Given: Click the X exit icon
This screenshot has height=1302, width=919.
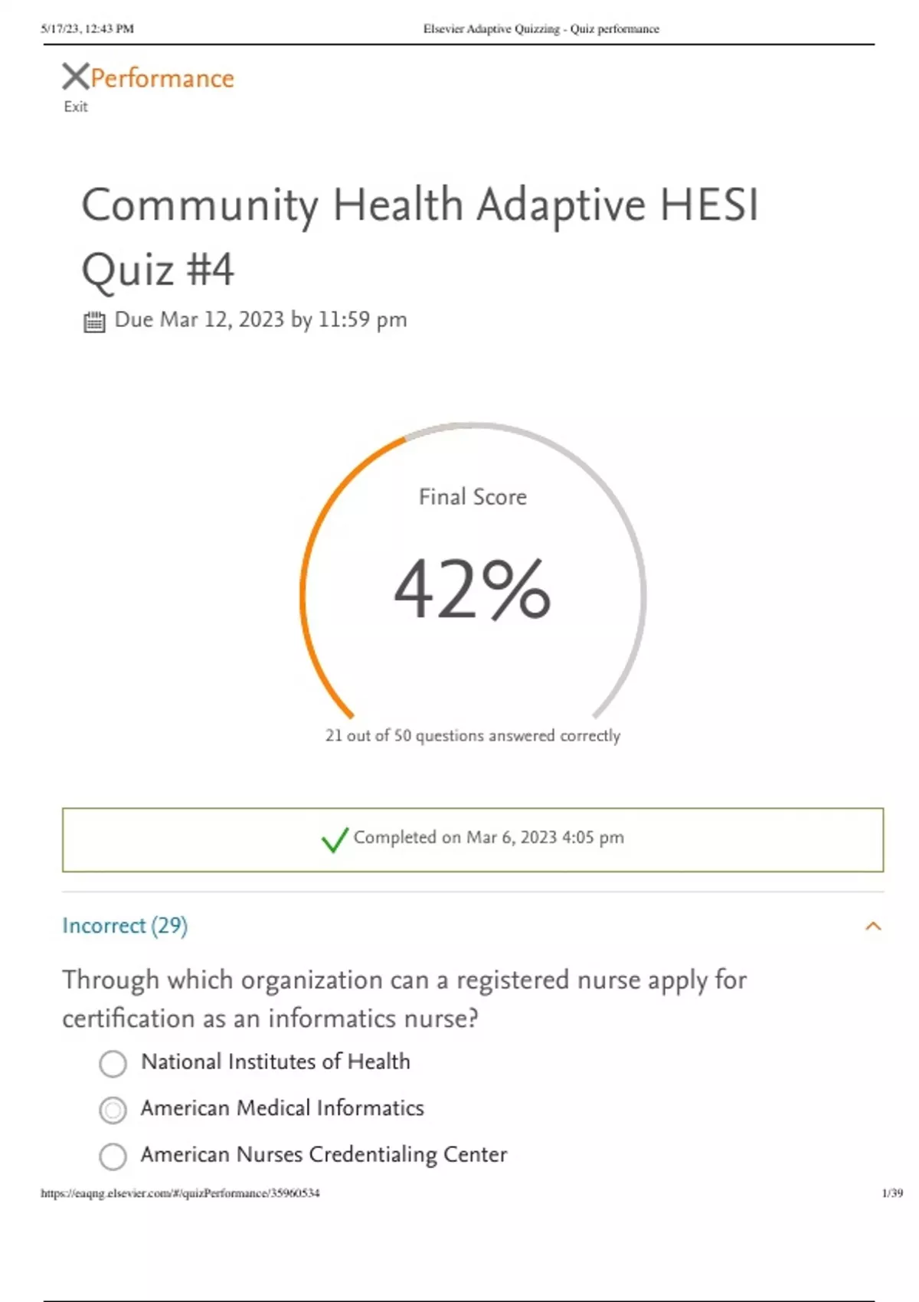Looking at the screenshot, I should (x=75, y=77).
